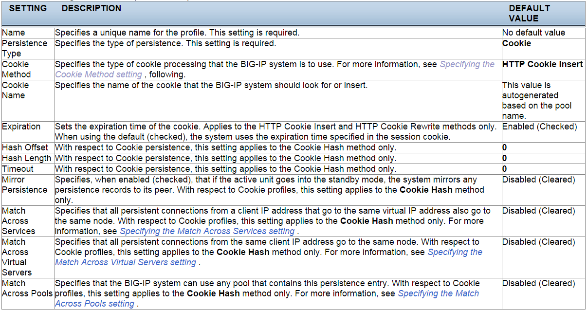Screen dimensions: 587x310
Task: Follow the Specifying the Match Across Pools link
Action: (x=438, y=293)
